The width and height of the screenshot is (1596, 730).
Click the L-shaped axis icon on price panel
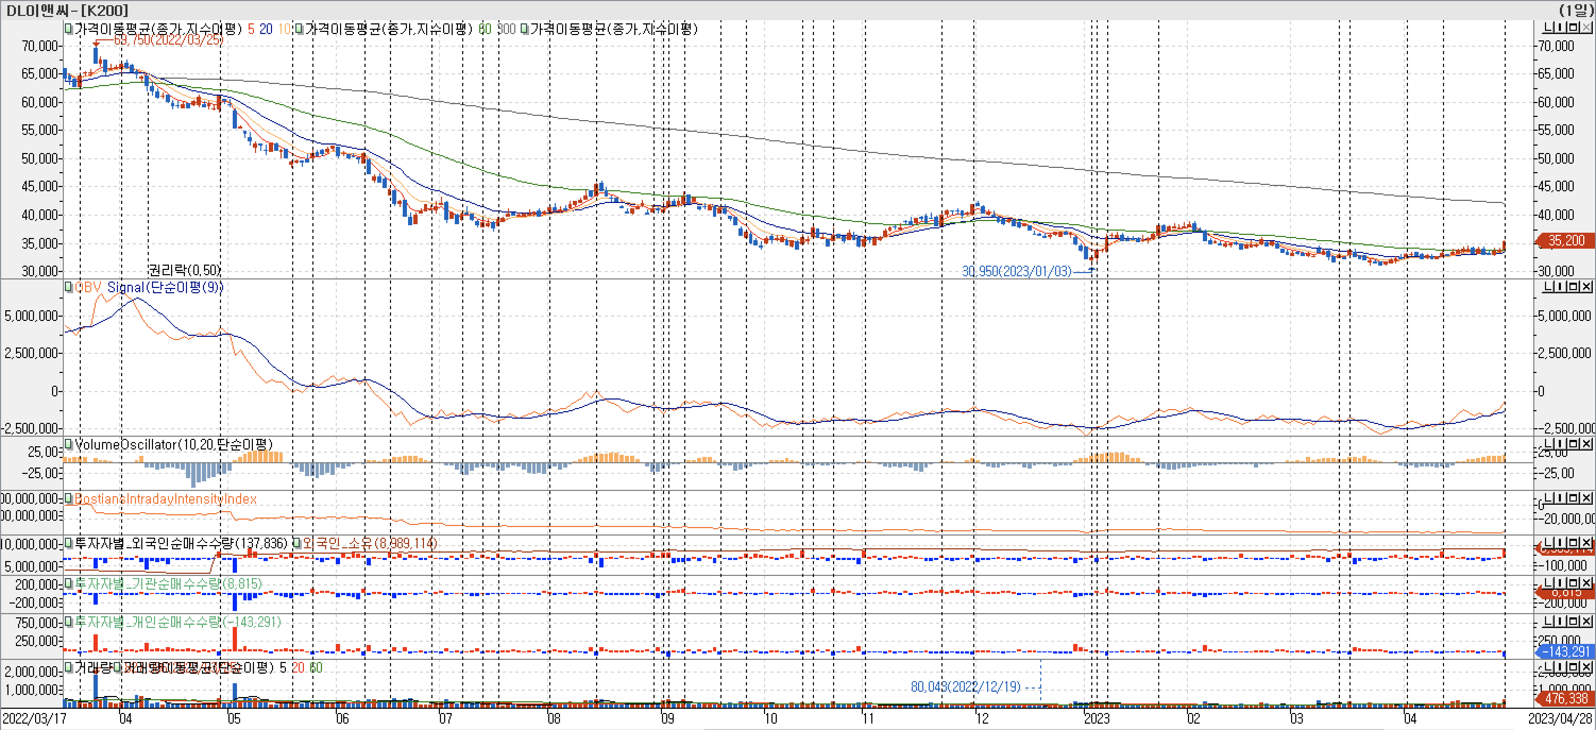[1548, 27]
